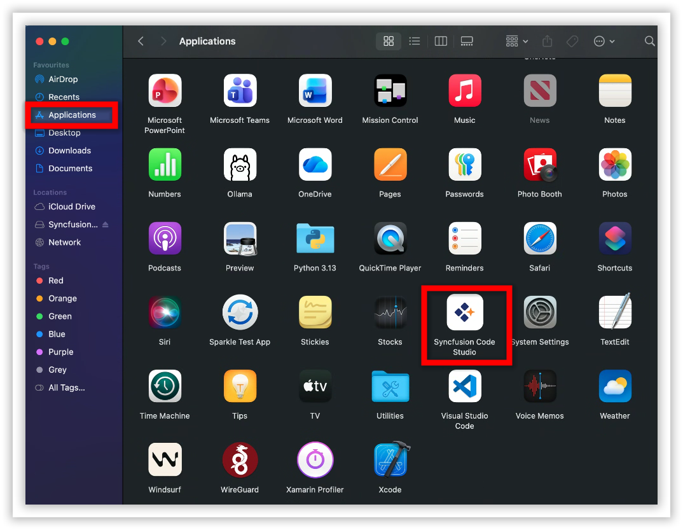
Task: Eject the Syncfusion volume in sidebar
Action: [x=106, y=225]
